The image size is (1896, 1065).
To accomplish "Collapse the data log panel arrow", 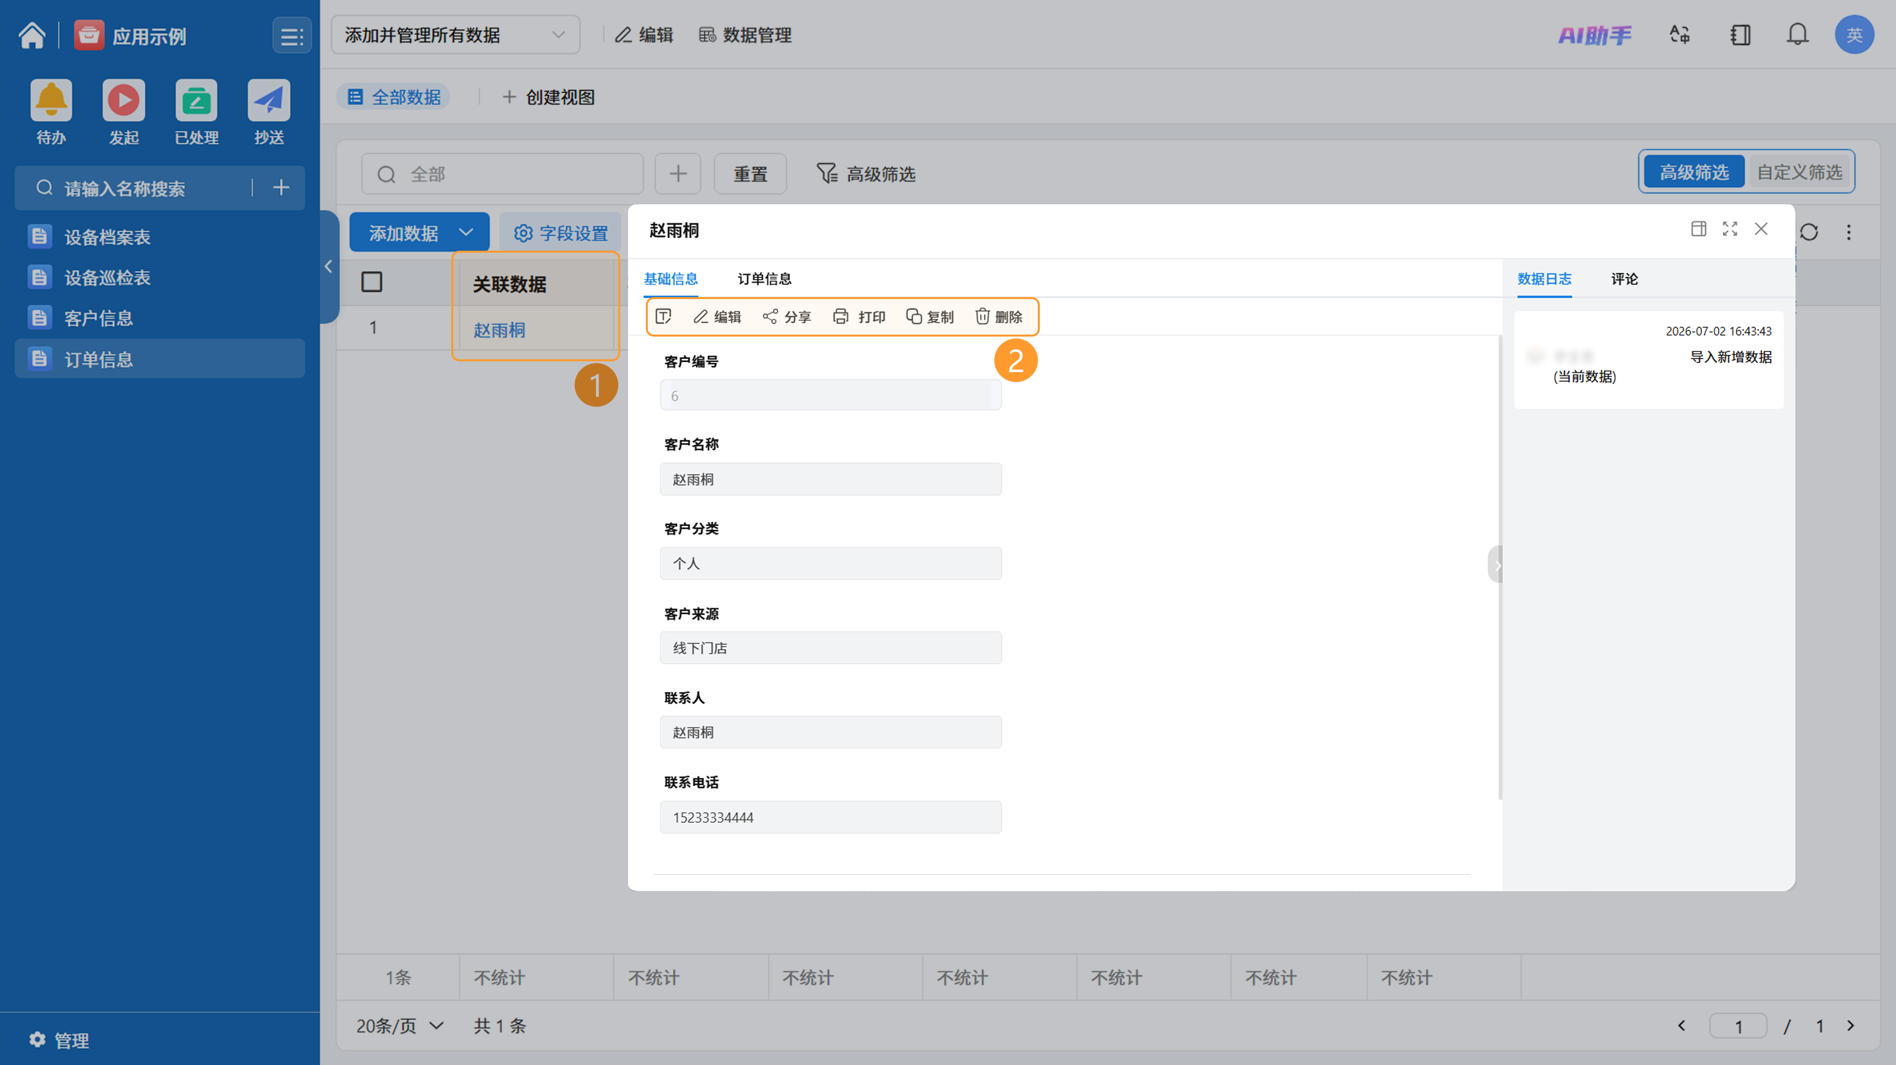I will coord(1495,565).
